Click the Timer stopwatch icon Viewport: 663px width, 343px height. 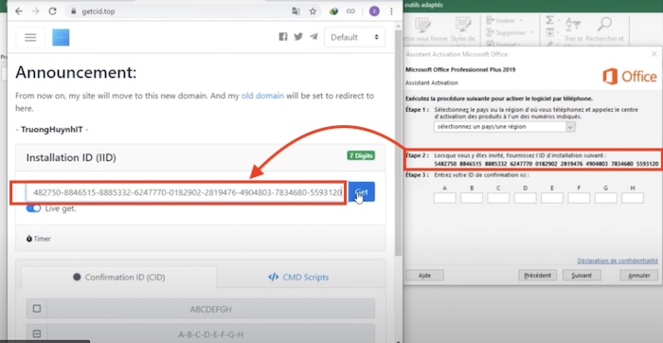(29, 239)
